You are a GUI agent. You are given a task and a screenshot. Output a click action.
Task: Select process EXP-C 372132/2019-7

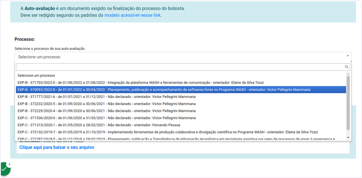click(x=181, y=132)
